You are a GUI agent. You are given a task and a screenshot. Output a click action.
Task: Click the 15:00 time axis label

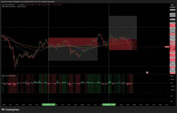134,105
